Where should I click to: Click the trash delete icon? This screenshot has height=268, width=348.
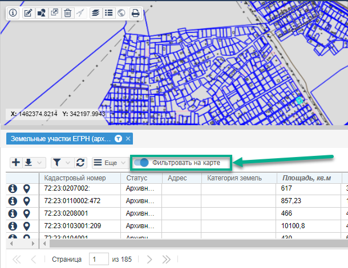tap(67, 13)
